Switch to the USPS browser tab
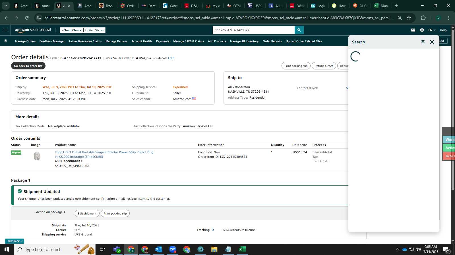Image resolution: width=455 pixels, height=255 pixels. point(255,6)
